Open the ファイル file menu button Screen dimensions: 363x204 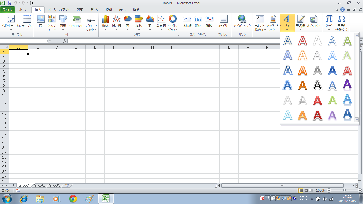pyautogui.click(x=7, y=10)
